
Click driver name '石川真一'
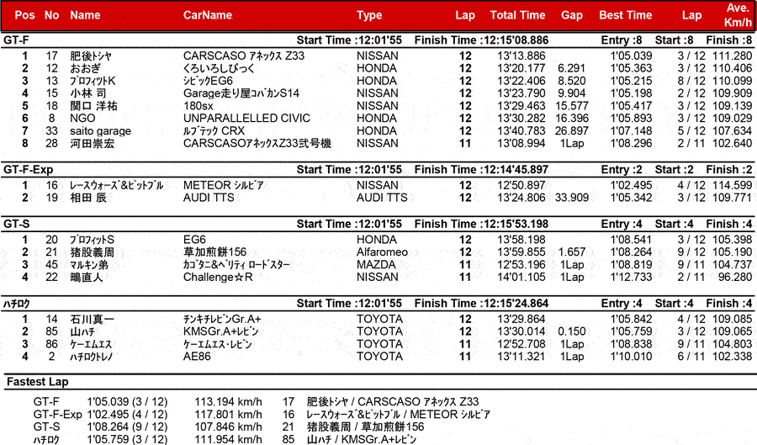[x=93, y=319]
